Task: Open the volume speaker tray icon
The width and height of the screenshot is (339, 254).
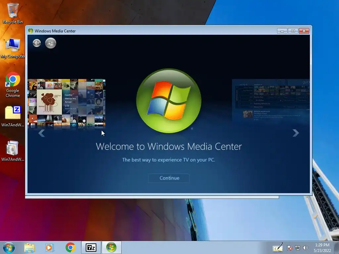Action: (x=306, y=248)
